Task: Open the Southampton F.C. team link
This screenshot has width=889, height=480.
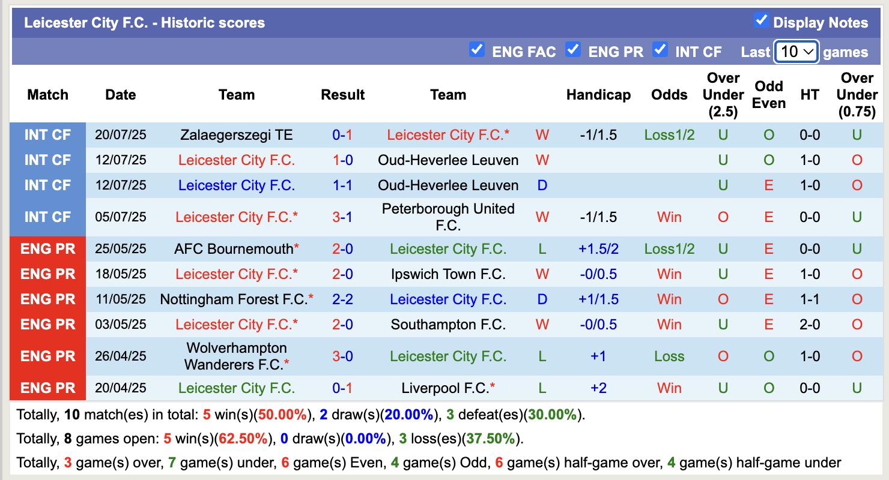Action: (x=448, y=325)
